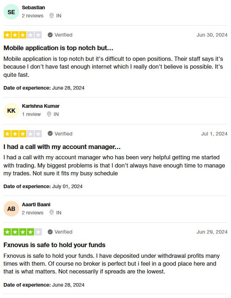
Task: Click Verified checkmark icon on Karishna's review
Action: coord(50,134)
